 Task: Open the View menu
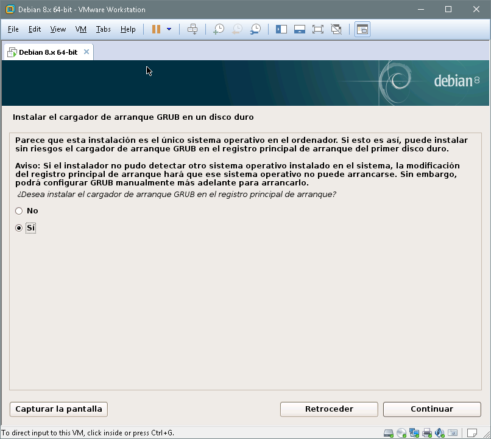[x=58, y=29]
